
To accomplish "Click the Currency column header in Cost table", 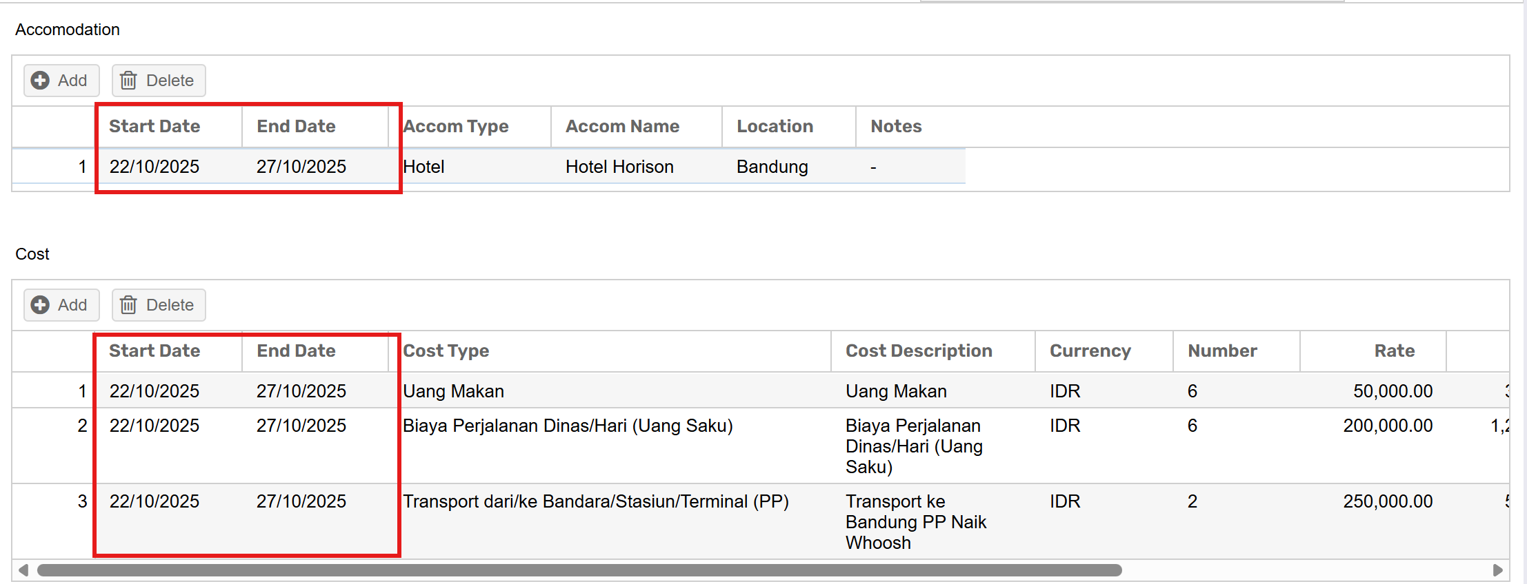I will click(1090, 351).
